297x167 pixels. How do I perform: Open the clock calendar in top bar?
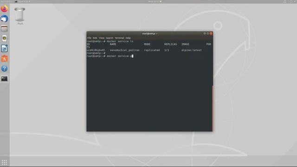pyautogui.click(x=155, y=1)
